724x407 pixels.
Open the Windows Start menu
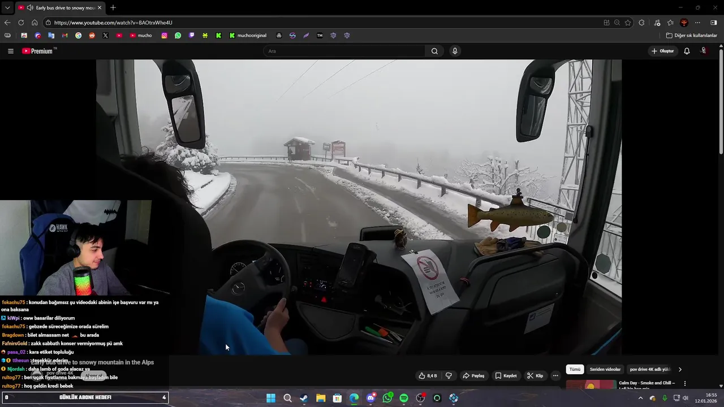point(271,398)
